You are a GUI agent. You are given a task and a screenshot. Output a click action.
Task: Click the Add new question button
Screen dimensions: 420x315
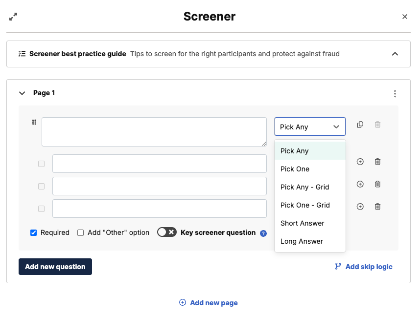click(x=55, y=267)
